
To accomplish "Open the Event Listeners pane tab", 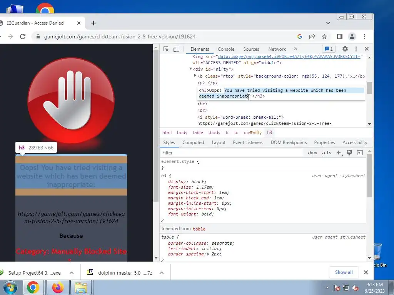I will coord(248,143).
